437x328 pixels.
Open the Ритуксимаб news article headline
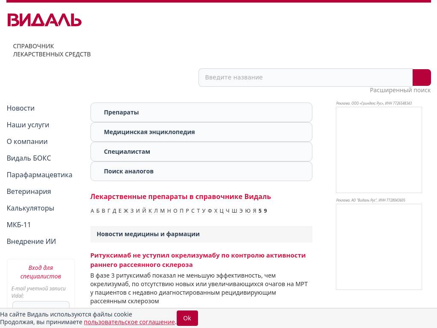(198, 260)
